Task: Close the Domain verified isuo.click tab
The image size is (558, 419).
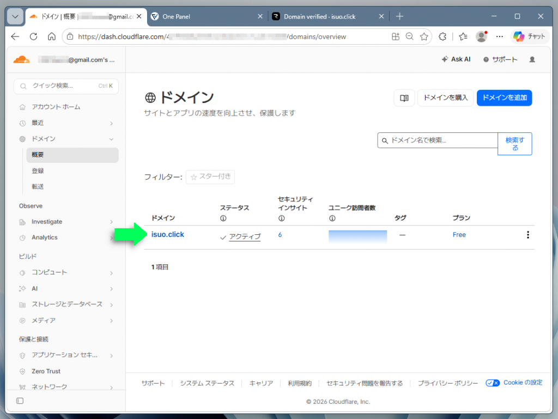Action: 381,16
